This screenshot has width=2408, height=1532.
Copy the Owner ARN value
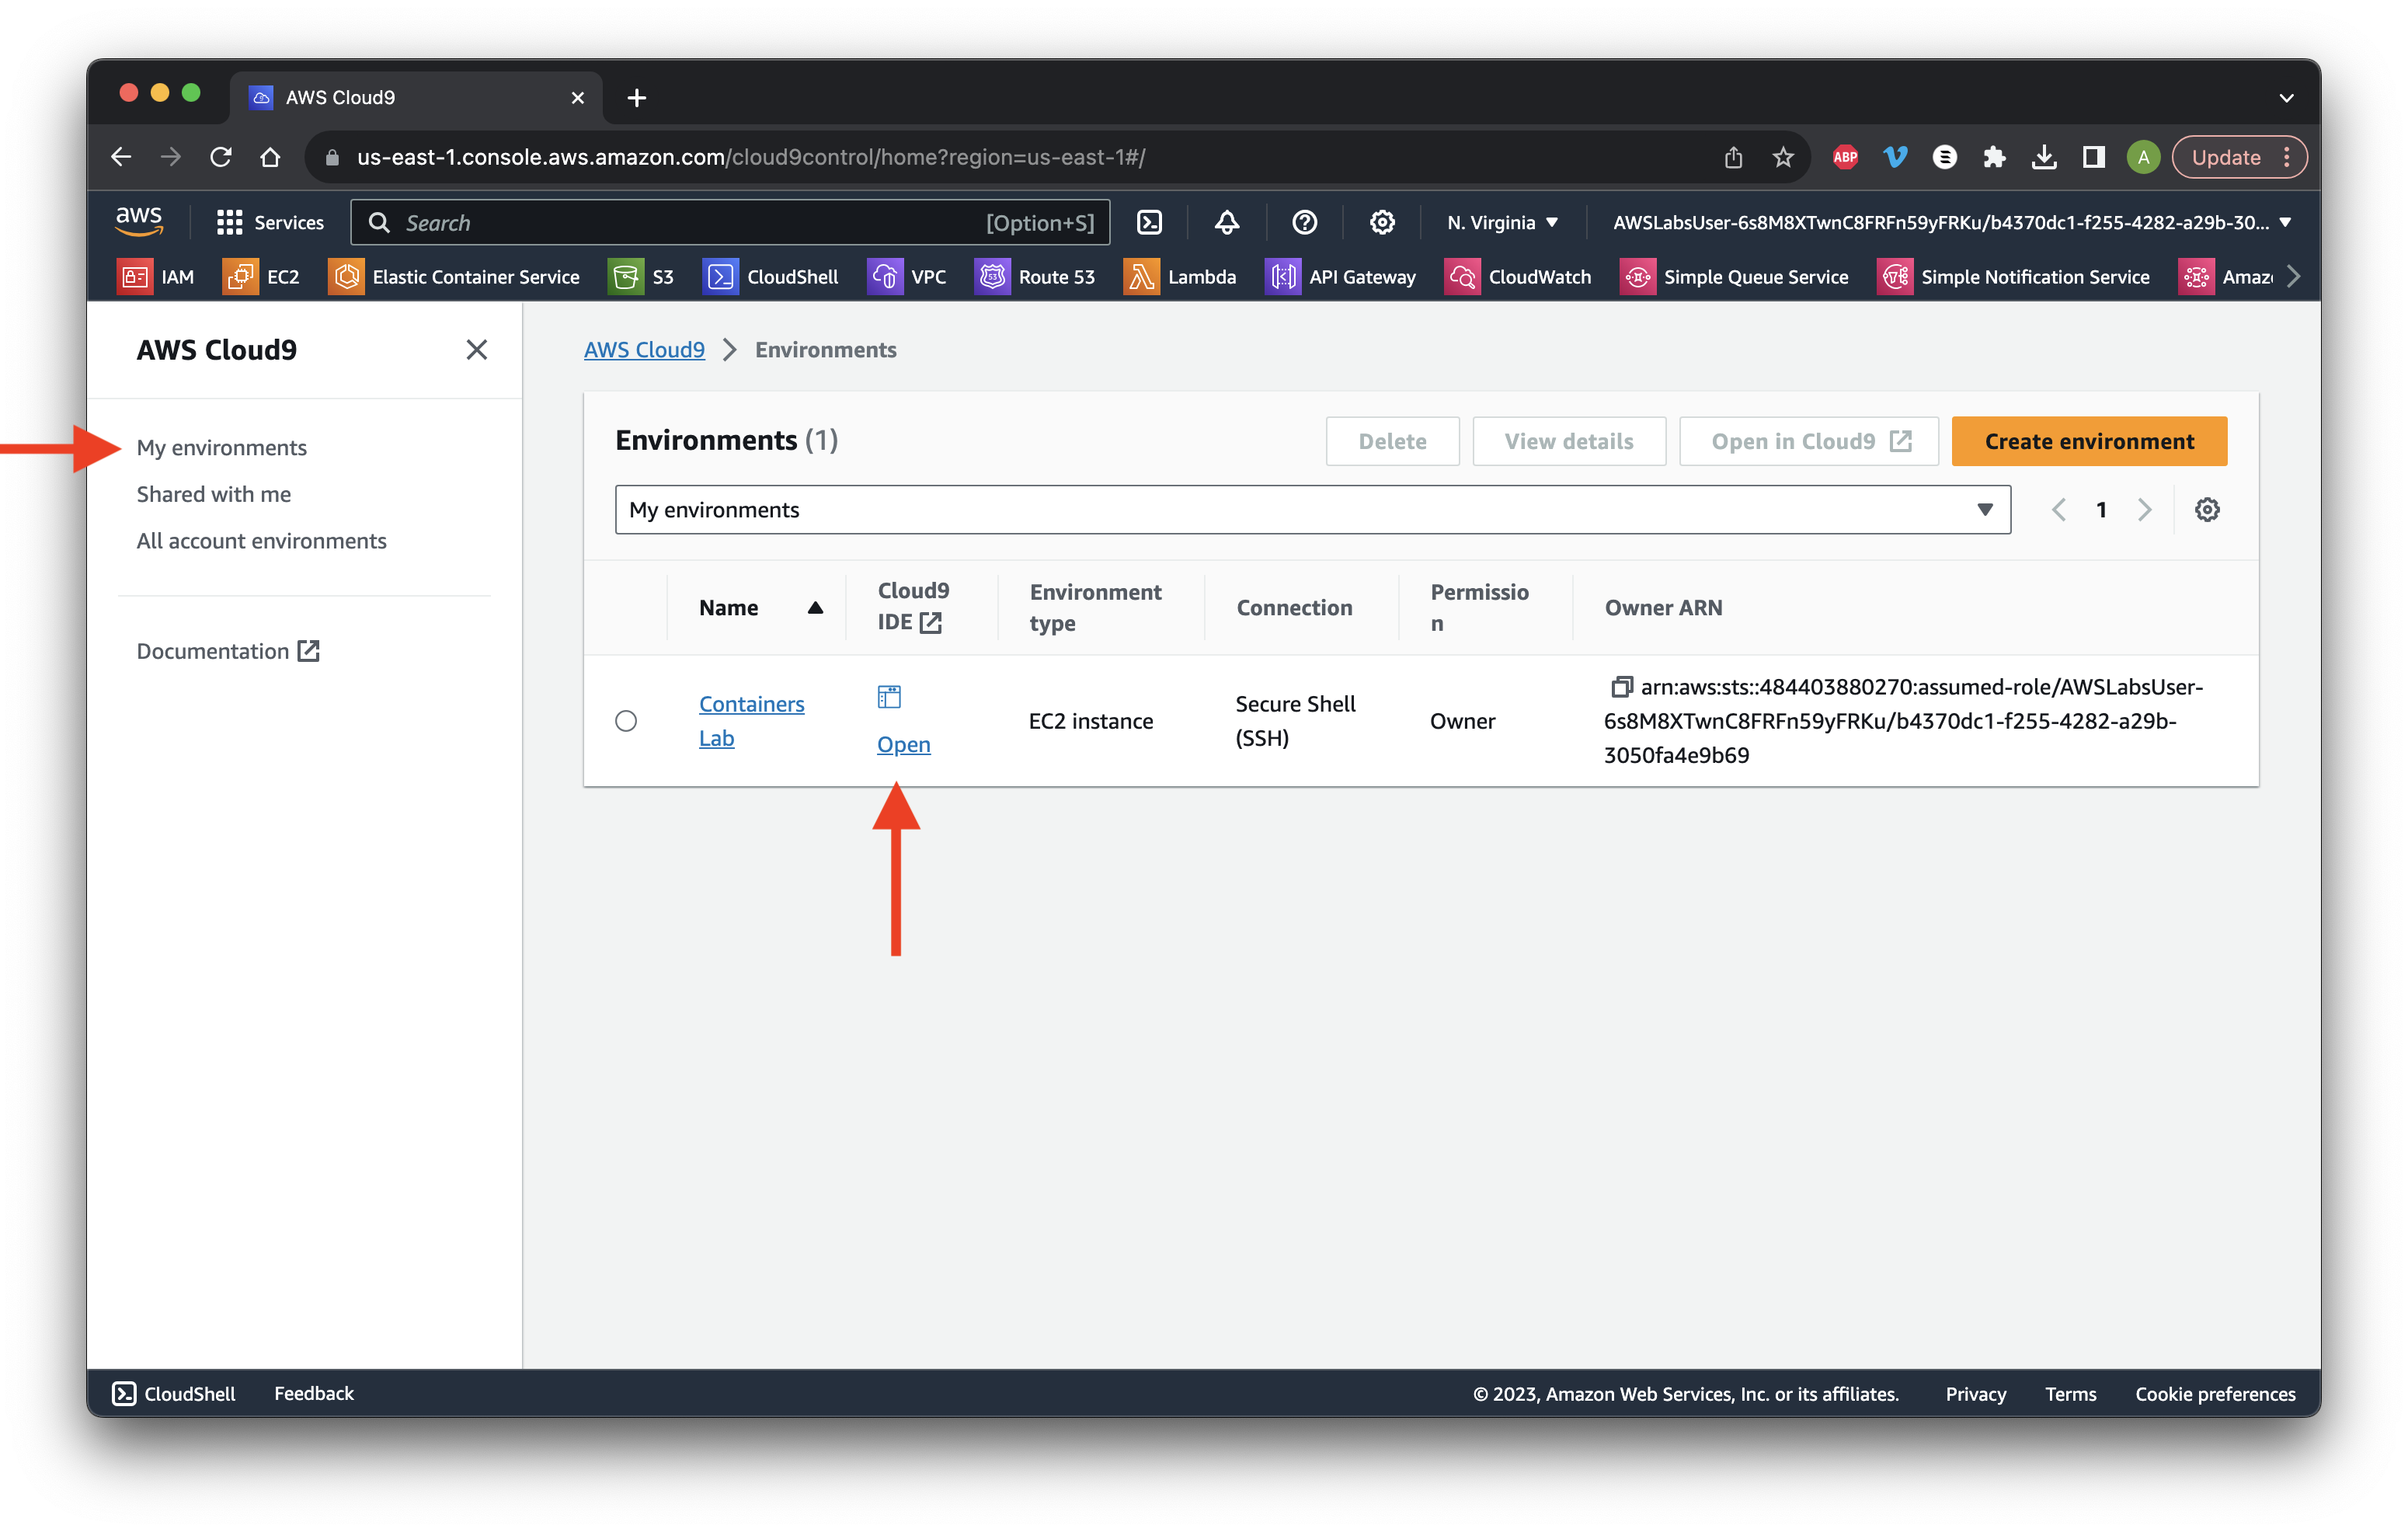(x=1621, y=687)
